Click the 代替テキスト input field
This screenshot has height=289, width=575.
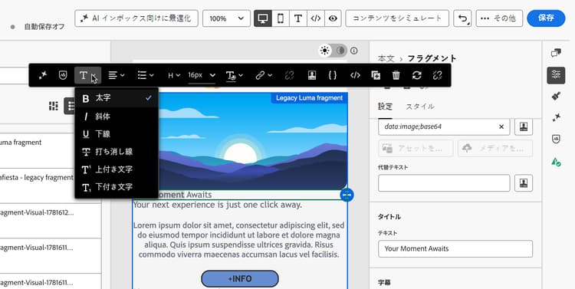point(444,183)
